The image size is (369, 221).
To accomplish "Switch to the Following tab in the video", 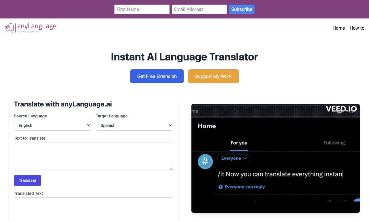I will click(334, 143).
